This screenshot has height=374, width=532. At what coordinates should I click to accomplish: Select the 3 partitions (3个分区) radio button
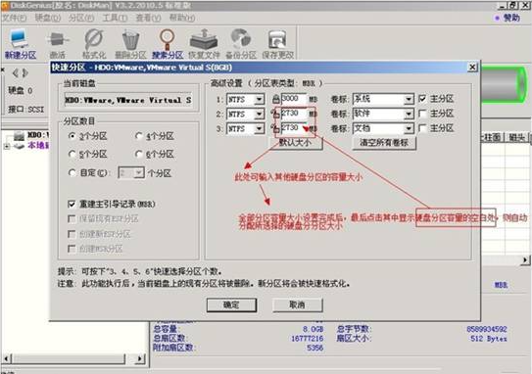pyautogui.click(x=72, y=136)
